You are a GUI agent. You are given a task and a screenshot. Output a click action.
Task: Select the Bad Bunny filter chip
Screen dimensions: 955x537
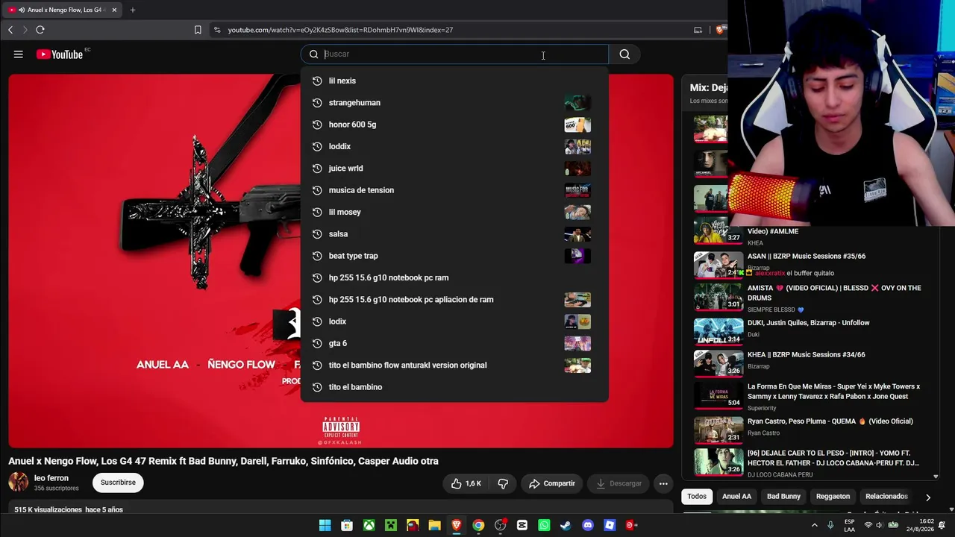(x=783, y=497)
